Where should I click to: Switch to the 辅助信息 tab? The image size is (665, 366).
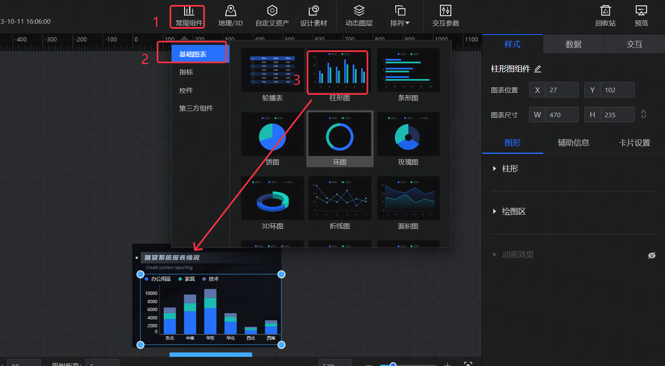coord(573,143)
